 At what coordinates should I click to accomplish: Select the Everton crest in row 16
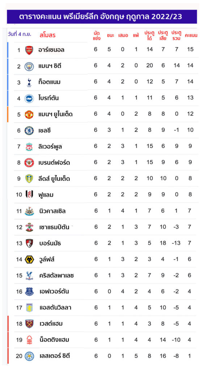pos(29,292)
